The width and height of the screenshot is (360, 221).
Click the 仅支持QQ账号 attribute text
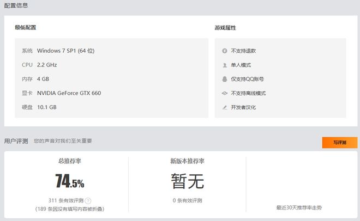[247, 79]
